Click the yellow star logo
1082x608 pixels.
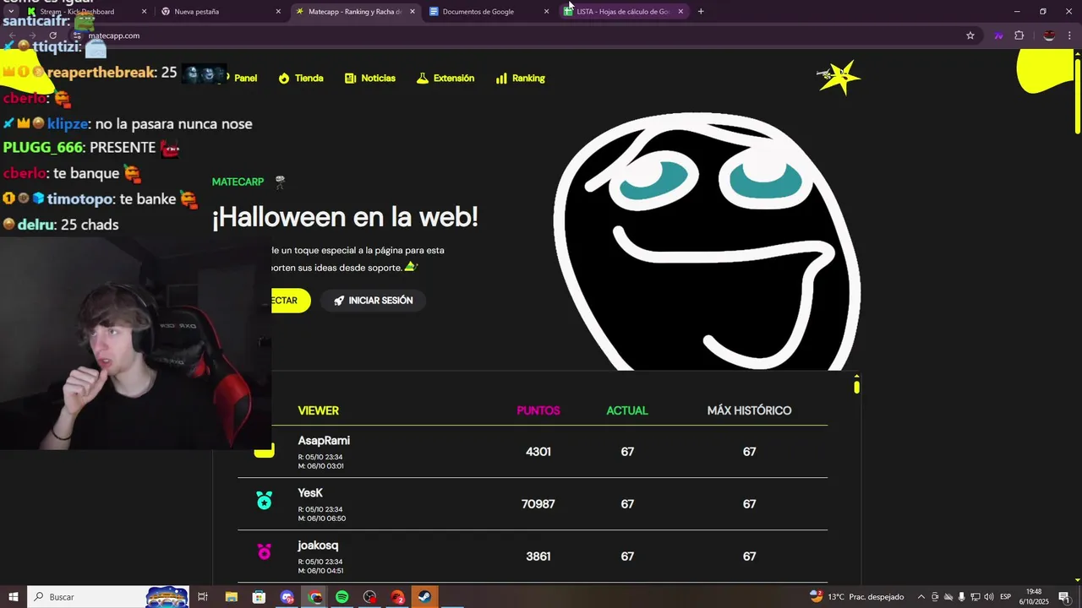(839, 77)
